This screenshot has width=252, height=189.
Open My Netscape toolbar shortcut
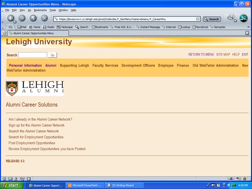pos(65,27)
